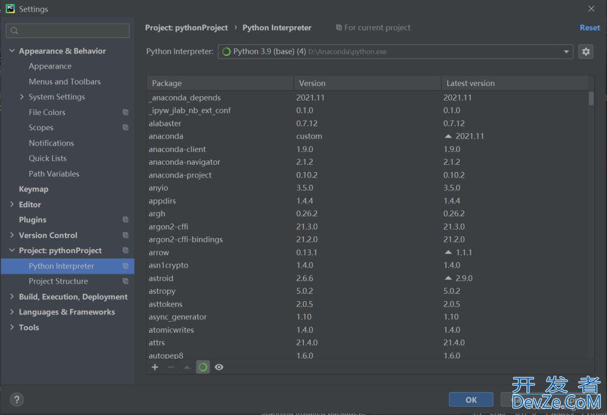Click the icon beside Python Interpreter item

(x=126, y=266)
